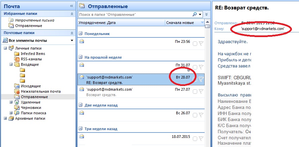Viewport: 299px width, 147px height.
Task: Click the search magnifier icon
Action: (195, 14)
